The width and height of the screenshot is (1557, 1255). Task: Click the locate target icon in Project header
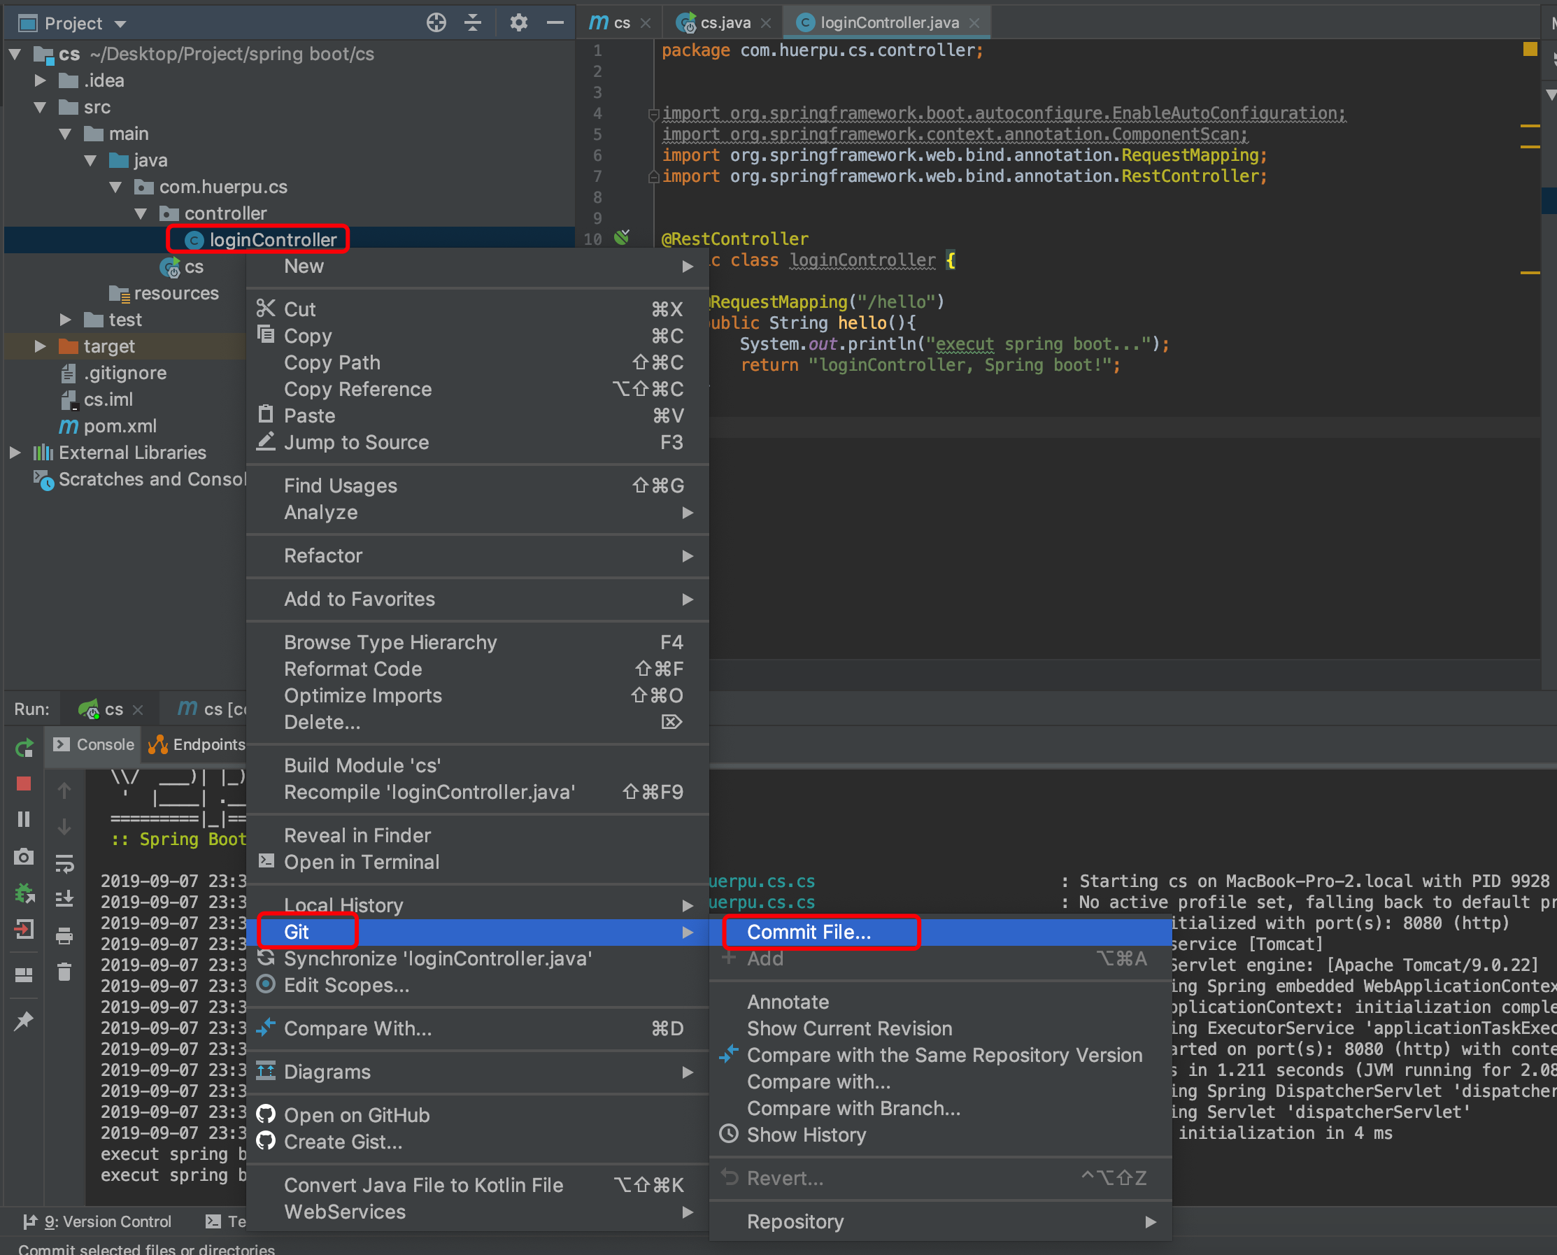[x=436, y=23]
